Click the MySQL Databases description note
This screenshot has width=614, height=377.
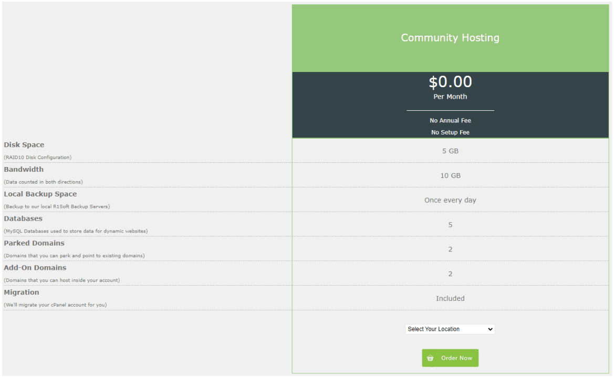[76, 232]
